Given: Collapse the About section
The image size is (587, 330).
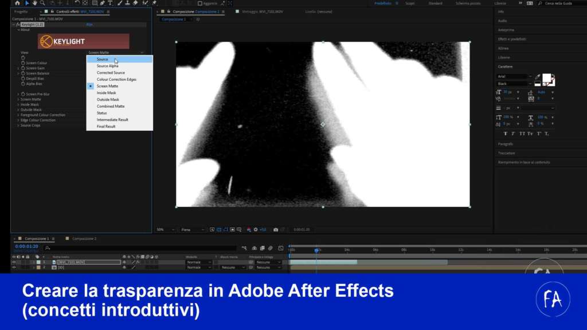Looking at the screenshot, I should pos(19,30).
